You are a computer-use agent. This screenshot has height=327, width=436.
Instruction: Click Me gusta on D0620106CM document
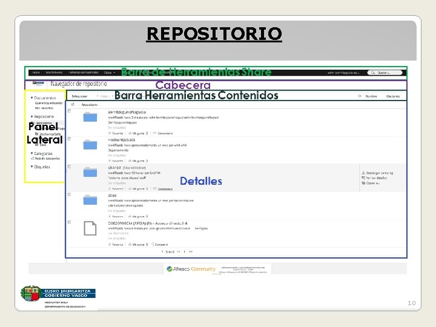(x=138, y=245)
